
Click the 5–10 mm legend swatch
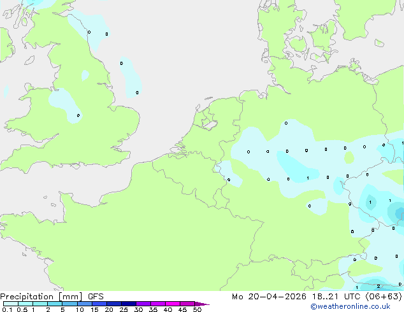(x=70, y=304)
